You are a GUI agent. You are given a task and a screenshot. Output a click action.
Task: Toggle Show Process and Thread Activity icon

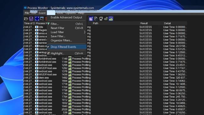106,19
